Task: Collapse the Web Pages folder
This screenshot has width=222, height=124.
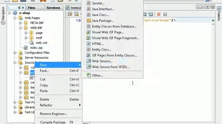Action: [15, 18]
